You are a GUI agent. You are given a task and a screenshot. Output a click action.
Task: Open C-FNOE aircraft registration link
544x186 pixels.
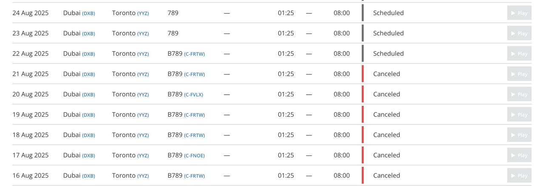coord(194,156)
